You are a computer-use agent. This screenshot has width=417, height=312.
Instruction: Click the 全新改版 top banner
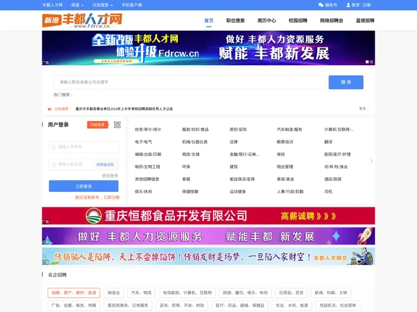209,48
